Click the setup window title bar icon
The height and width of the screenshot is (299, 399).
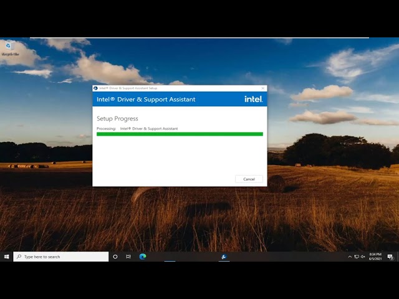coord(95,88)
